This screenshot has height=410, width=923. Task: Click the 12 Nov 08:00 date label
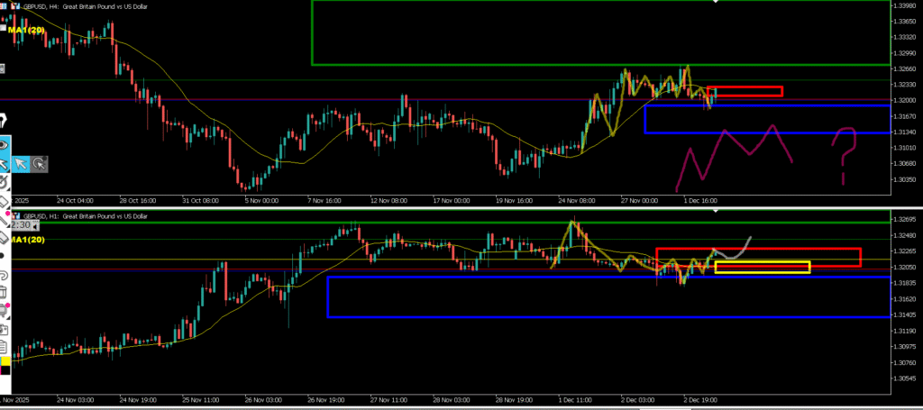pos(389,200)
